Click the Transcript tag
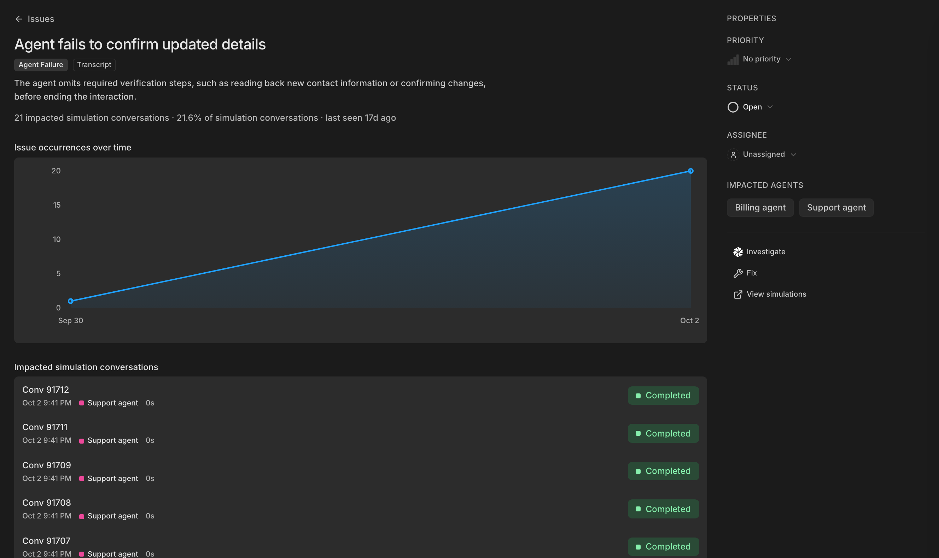 point(94,65)
